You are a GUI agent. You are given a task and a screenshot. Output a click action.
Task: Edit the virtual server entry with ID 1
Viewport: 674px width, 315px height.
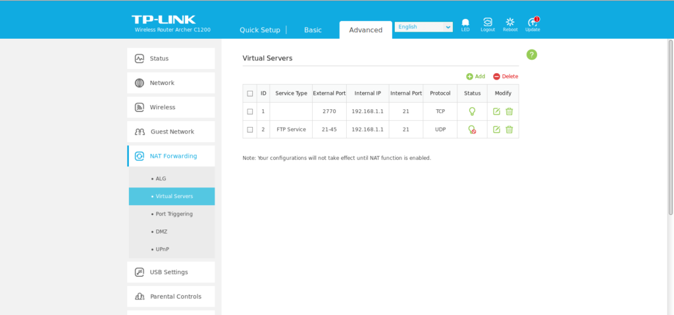point(497,111)
